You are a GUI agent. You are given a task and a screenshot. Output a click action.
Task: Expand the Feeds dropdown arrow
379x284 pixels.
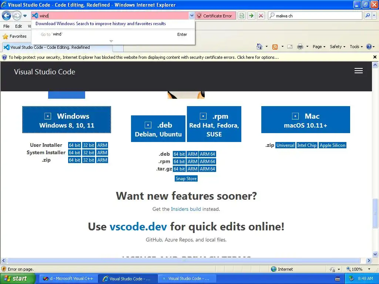(x=282, y=47)
